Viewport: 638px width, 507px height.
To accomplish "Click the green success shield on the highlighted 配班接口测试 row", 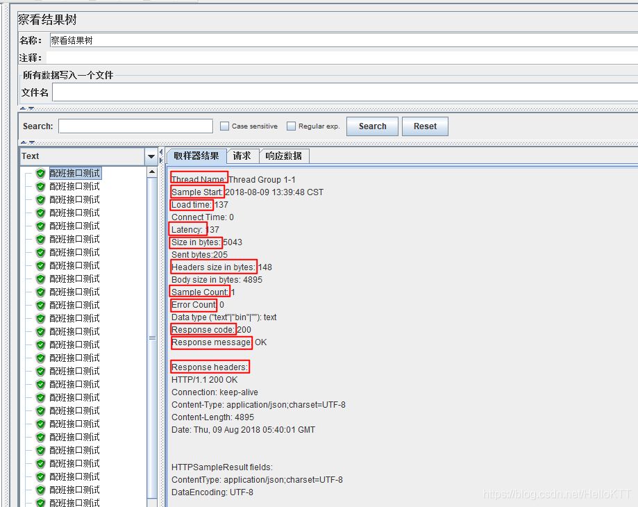I will [x=40, y=174].
